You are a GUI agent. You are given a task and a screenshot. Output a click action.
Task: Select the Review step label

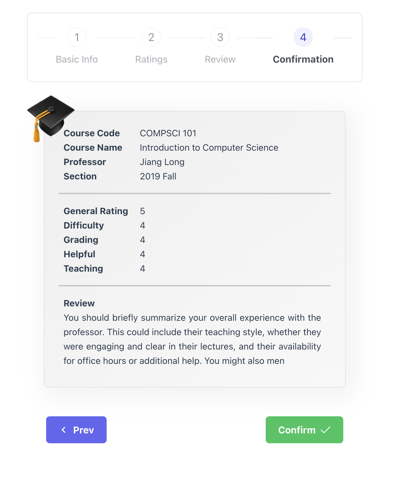tap(220, 59)
